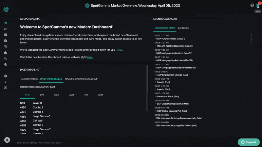
Task: Select the Macro Theme tab
Action: [29, 79]
